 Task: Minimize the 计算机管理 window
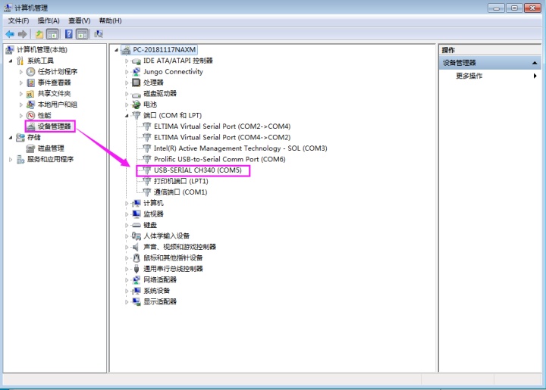tap(496, 8)
